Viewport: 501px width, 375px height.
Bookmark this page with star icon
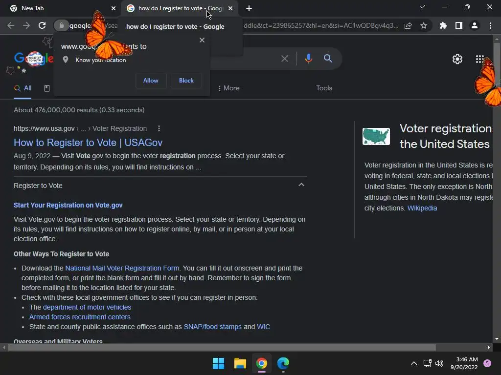[424, 25]
